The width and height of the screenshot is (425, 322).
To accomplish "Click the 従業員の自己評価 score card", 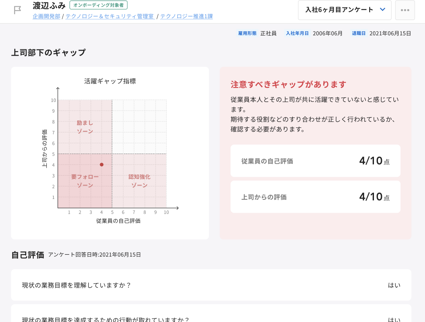I will (x=315, y=161).
